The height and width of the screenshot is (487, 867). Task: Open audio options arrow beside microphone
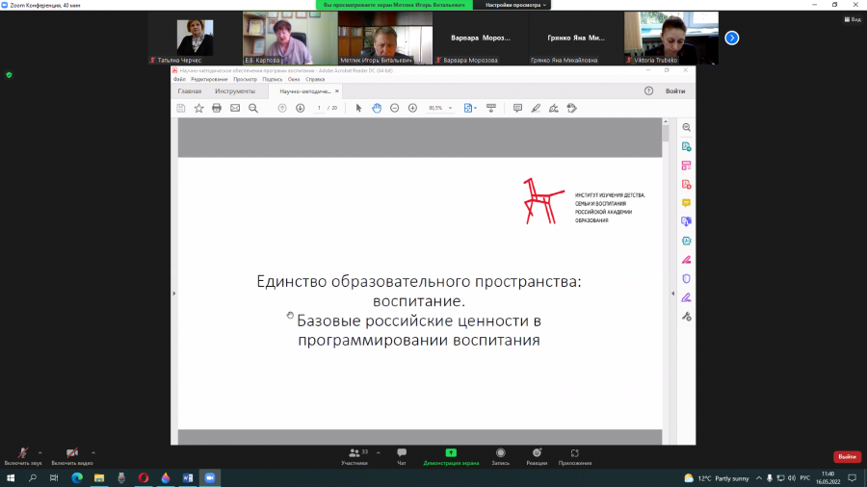pos(39,452)
